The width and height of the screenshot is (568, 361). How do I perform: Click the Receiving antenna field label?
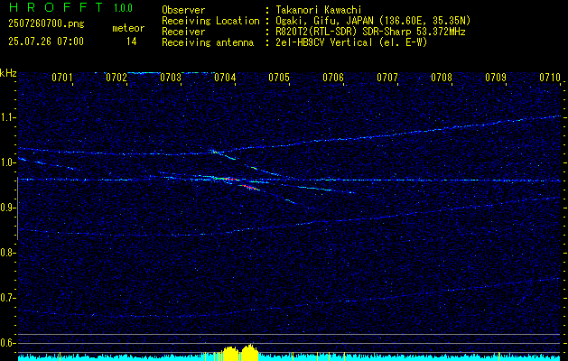208,42
